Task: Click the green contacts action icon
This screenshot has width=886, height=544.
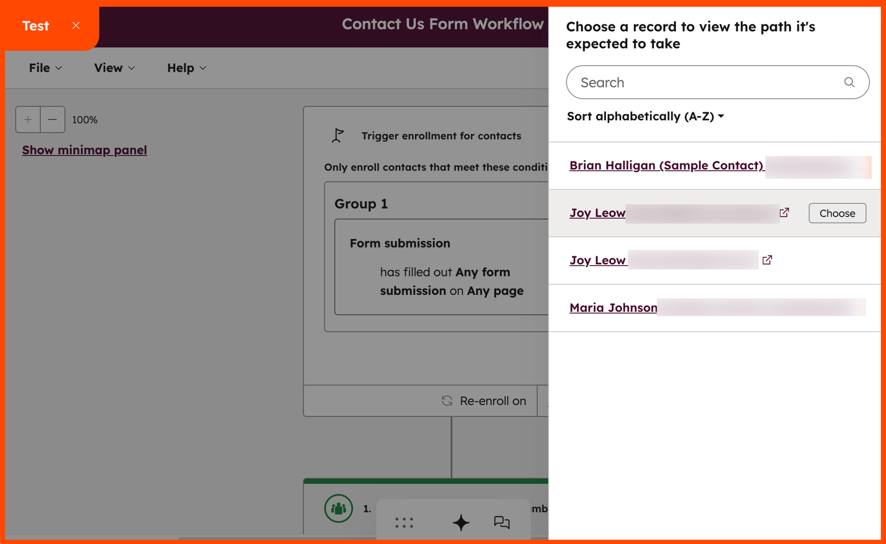Action: click(338, 508)
